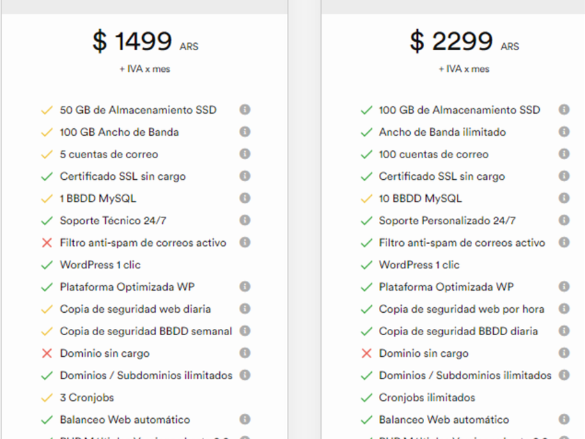Open info icon for 10 BBDD MySQL
This screenshot has height=439, width=585.
(564, 198)
